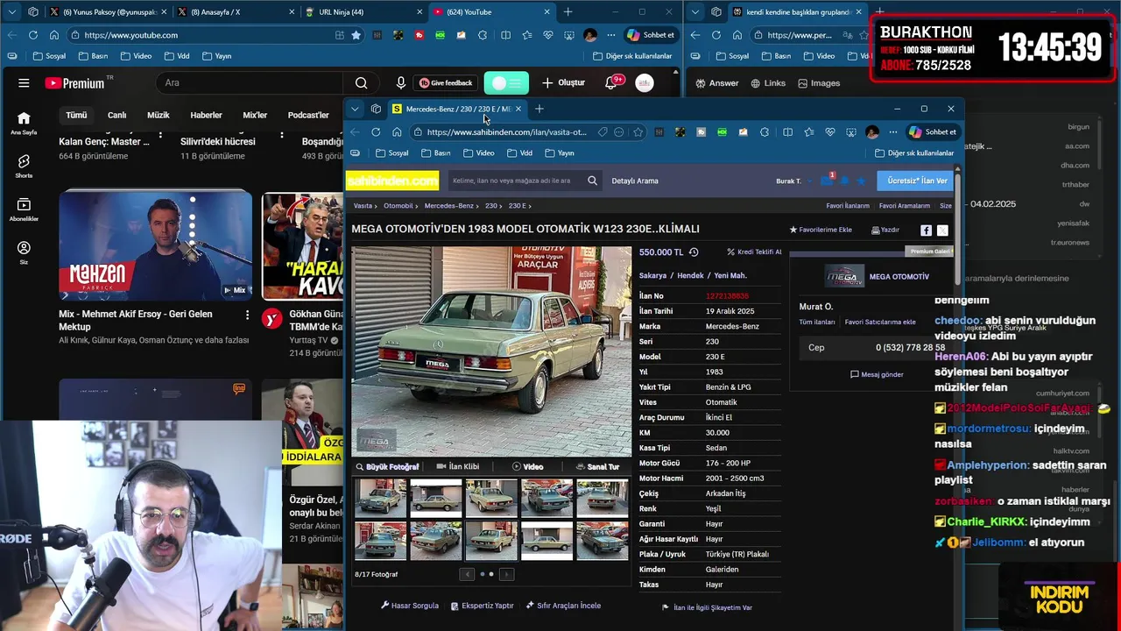Open three-dot menu for Mix - Mehmet Akif Ersoy

click(248, 315)
